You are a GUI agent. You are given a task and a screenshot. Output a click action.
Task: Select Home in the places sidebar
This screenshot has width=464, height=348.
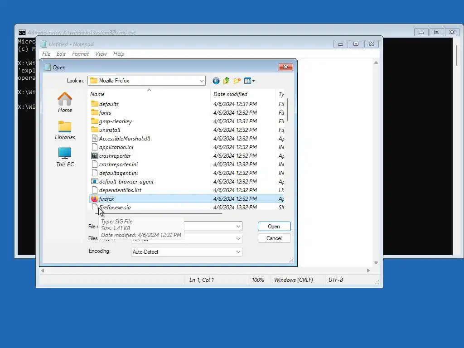click(x=65, y=102)
